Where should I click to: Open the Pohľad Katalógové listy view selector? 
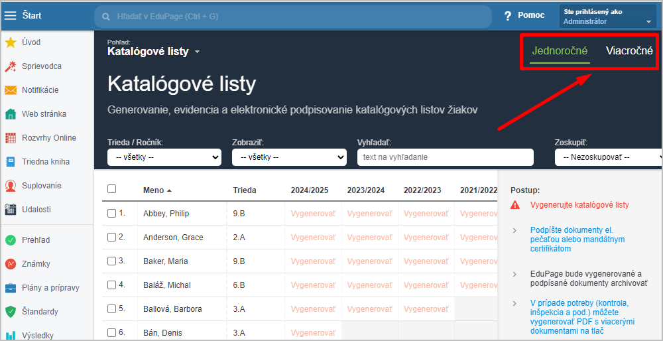click(x=154, y=52)
